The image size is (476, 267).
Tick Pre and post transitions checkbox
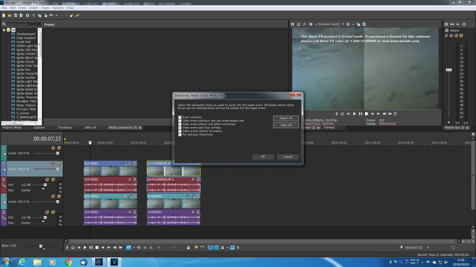[180, 134]
